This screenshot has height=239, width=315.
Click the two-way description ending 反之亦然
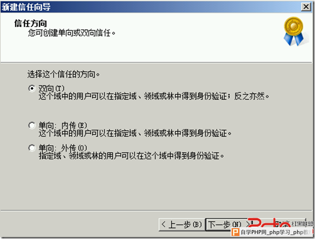pyautogui.click(x=154, y=96)
